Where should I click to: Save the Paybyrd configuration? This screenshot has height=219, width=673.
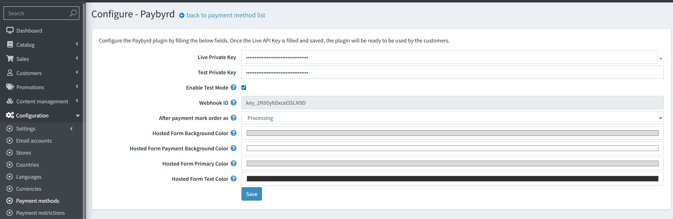(252, 194)
